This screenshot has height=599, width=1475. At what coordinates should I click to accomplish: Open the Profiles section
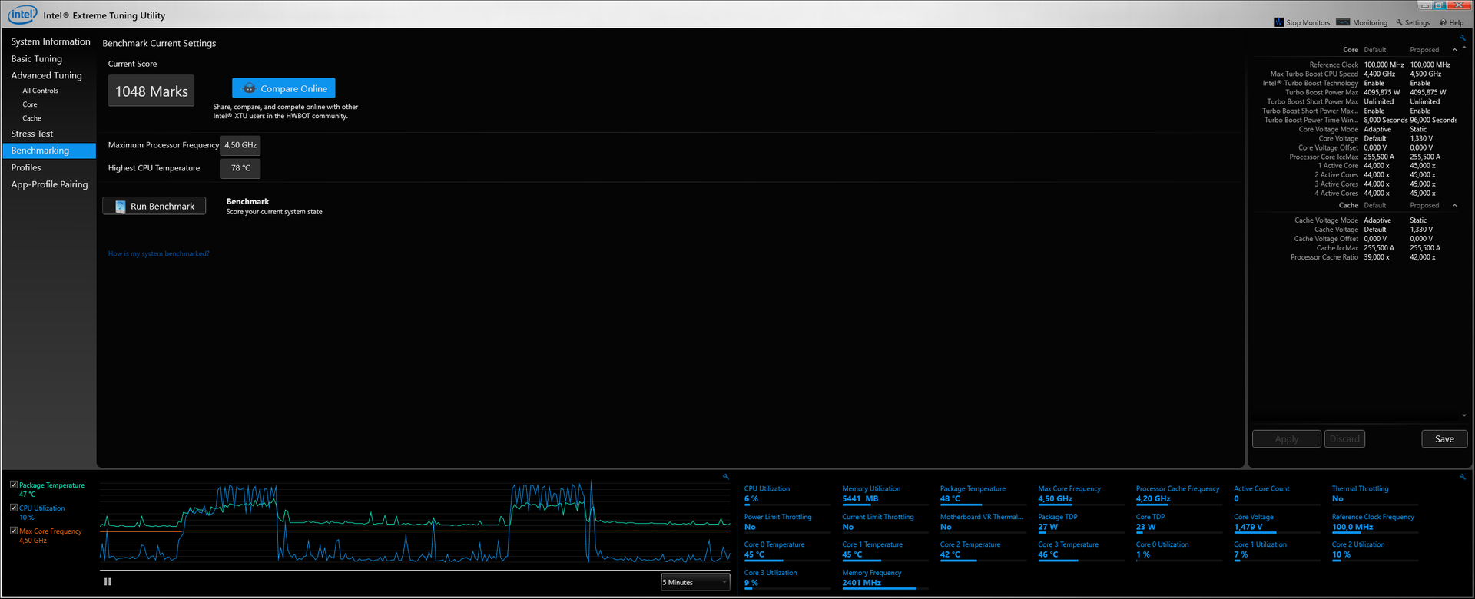click(26, 167)
